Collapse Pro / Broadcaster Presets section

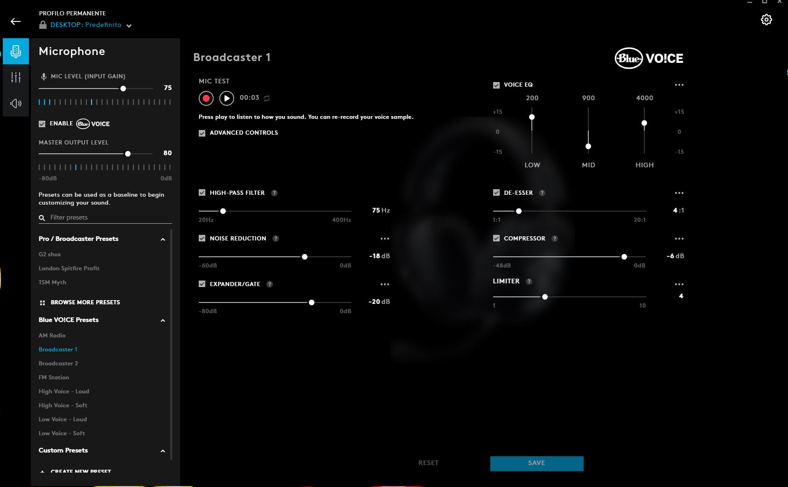click(163, 240)
